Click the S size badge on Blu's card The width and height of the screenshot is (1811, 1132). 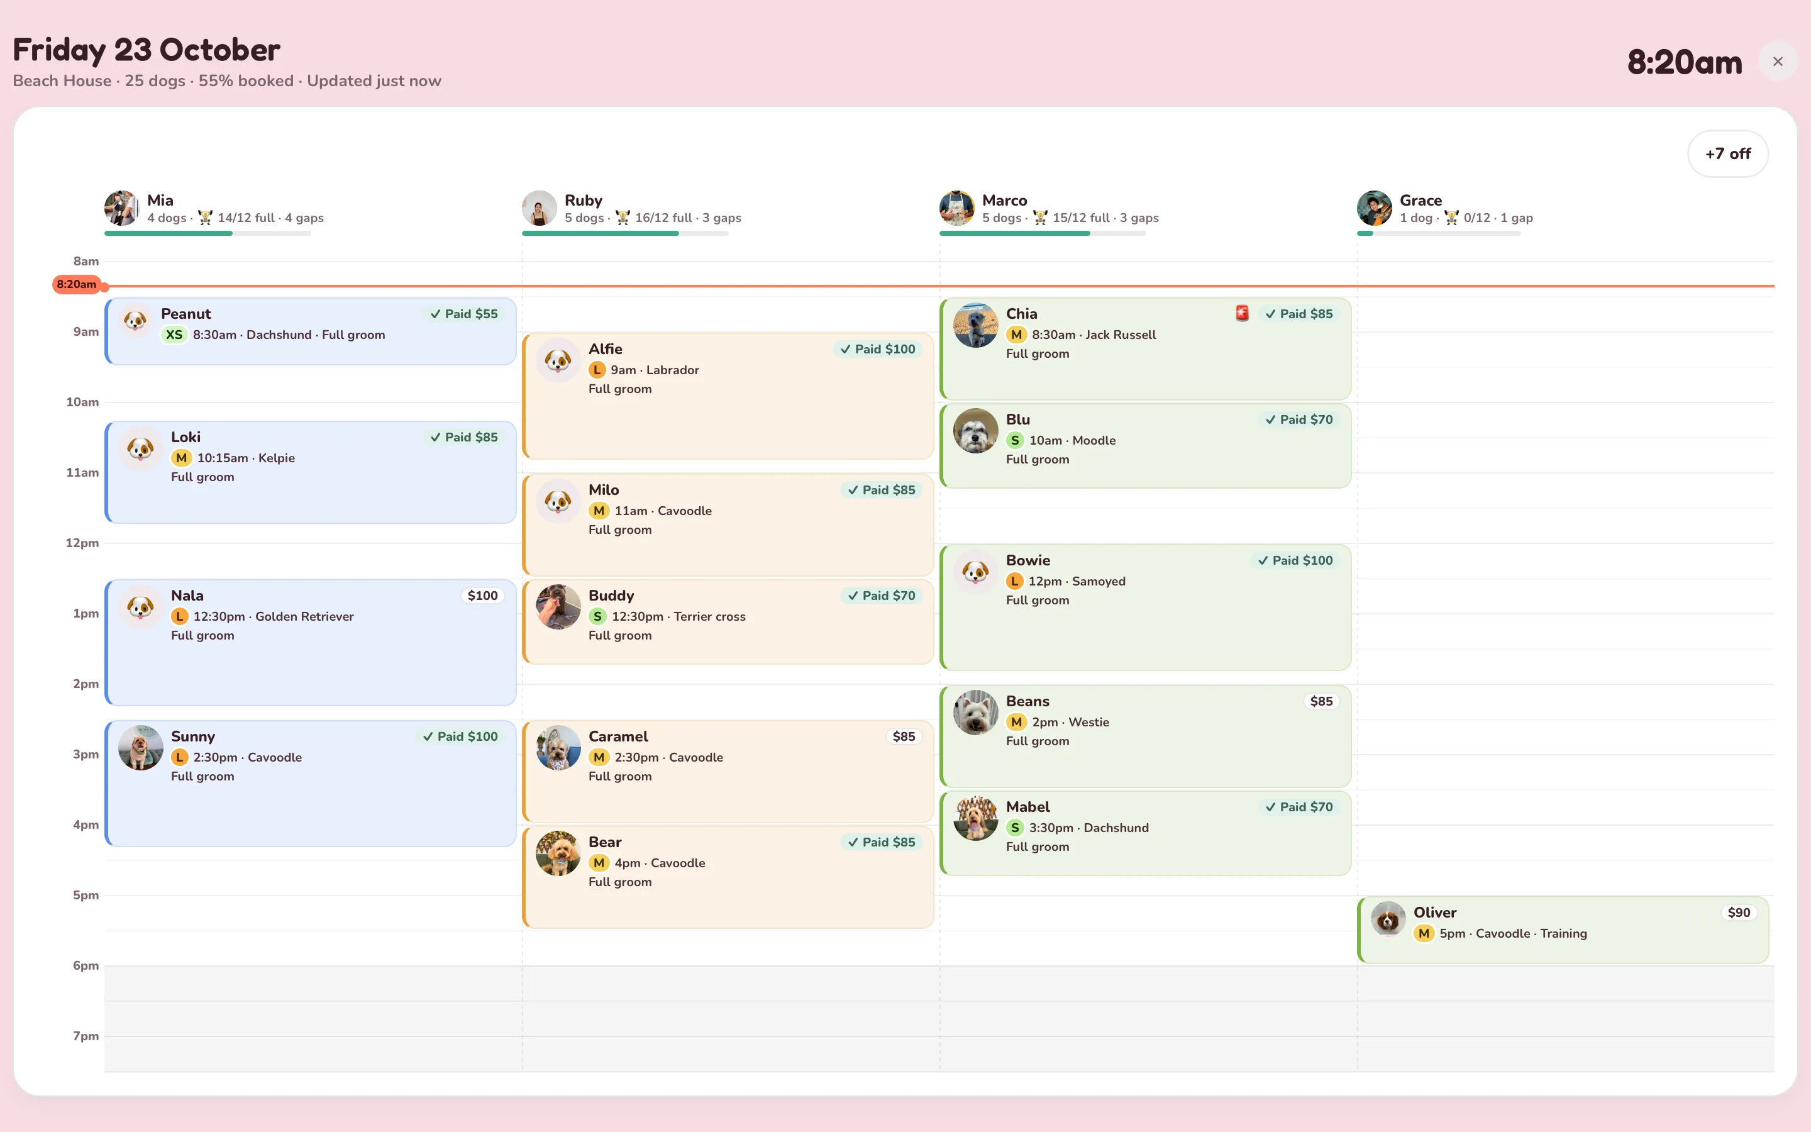coord(1015,440)
